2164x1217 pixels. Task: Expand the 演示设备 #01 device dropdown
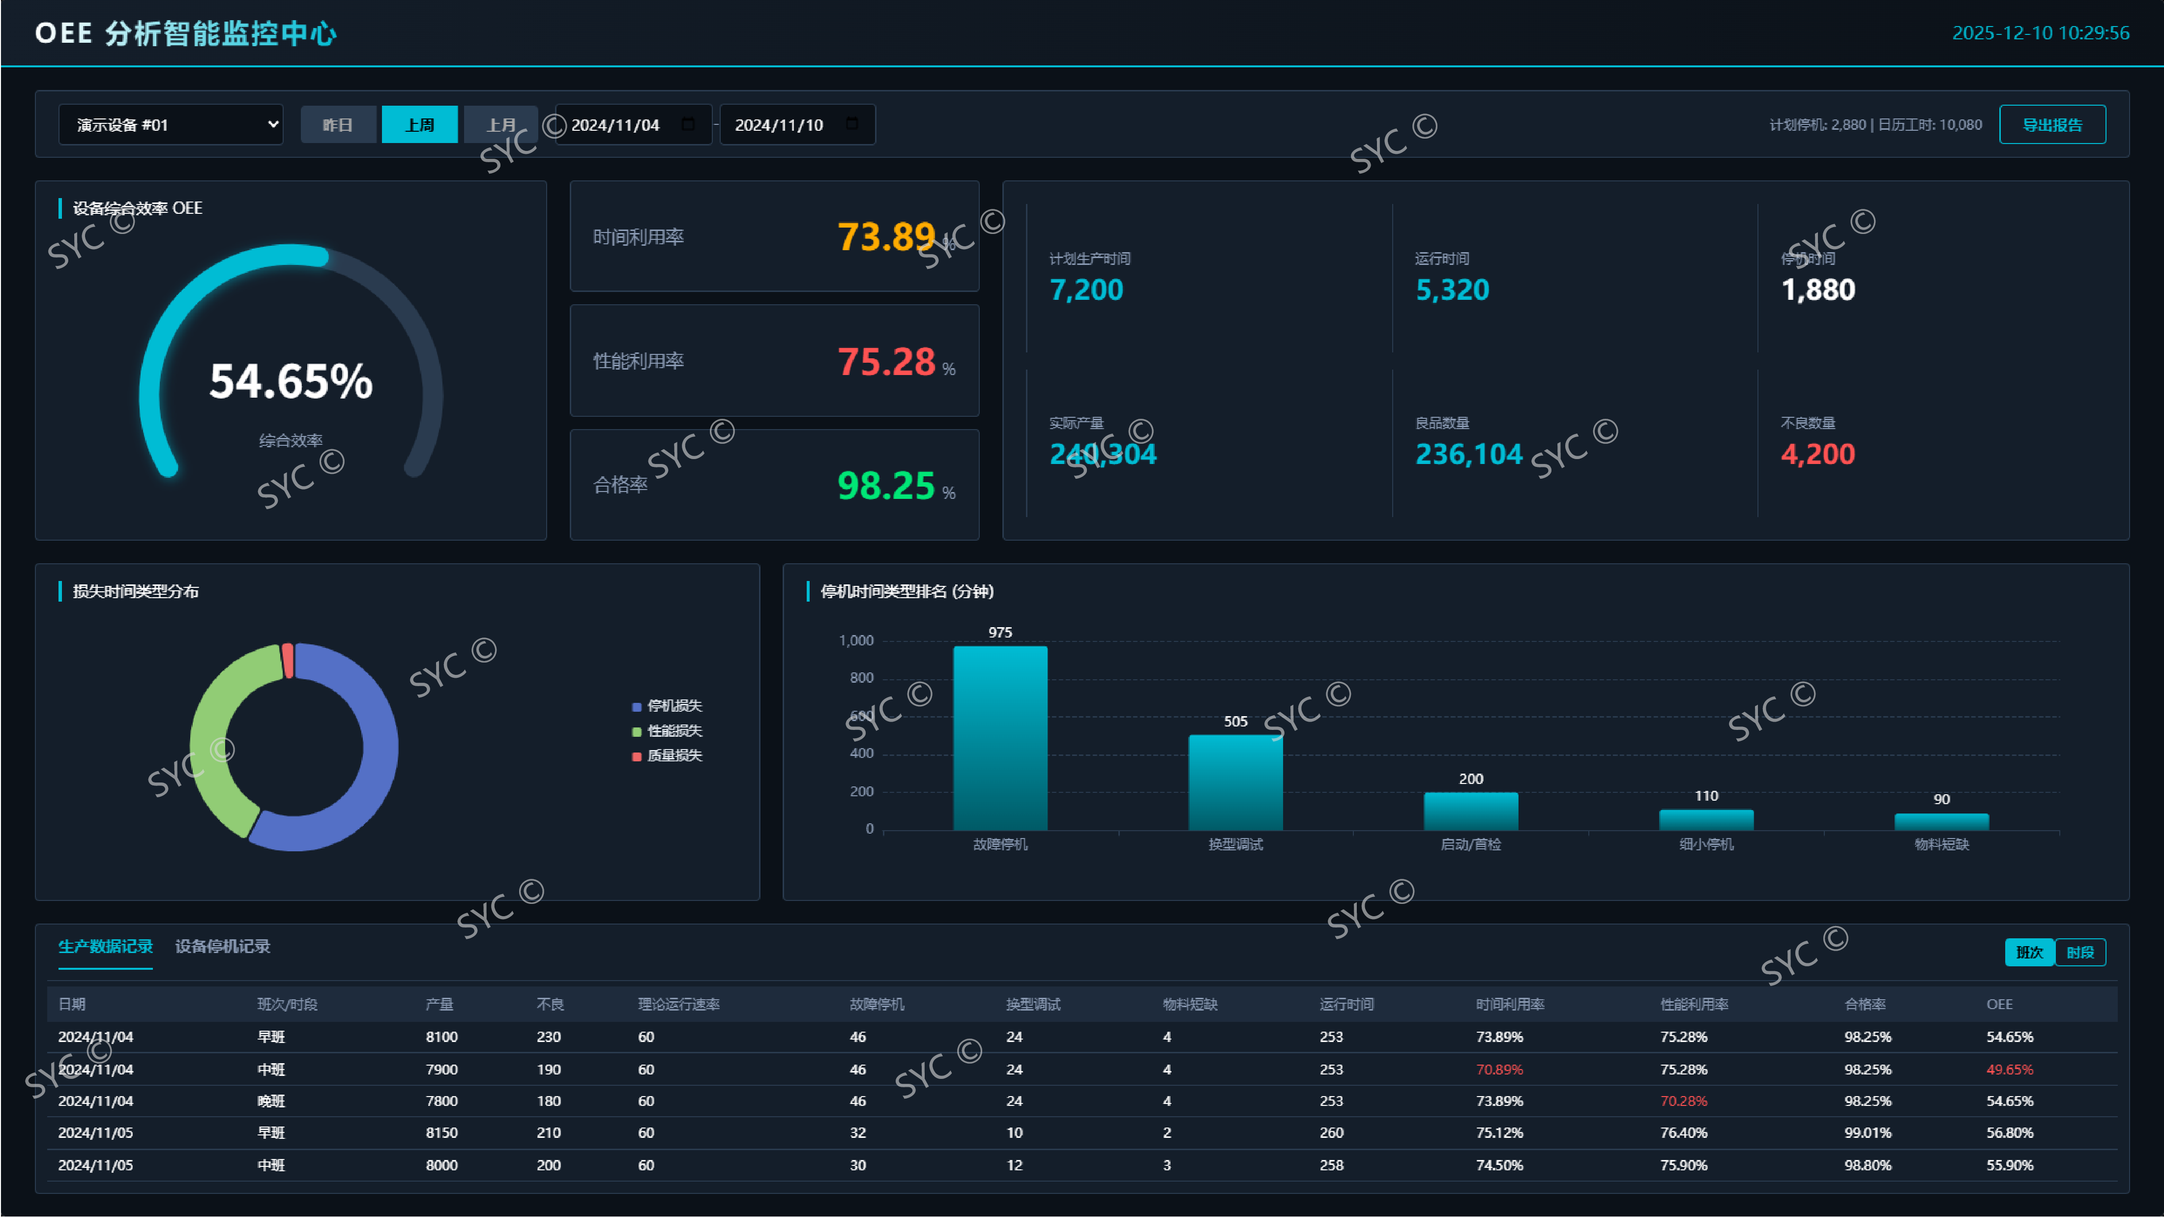coord(171,124)
